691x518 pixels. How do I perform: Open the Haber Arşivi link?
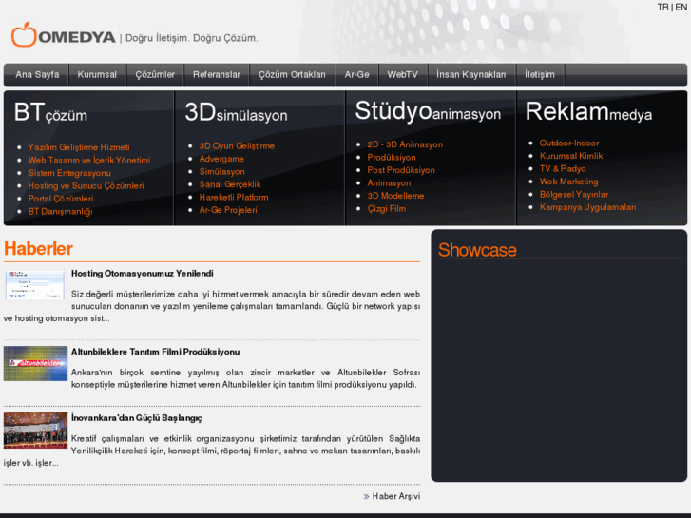[x=396, y=496]
